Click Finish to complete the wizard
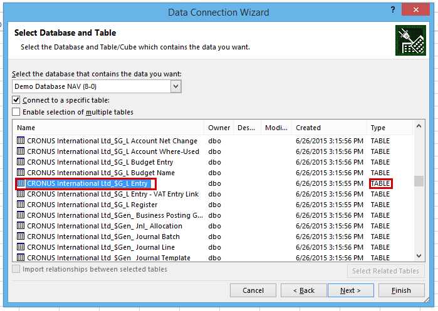Image resolution: width=438 pixels, height=311 pixels. 402,290
